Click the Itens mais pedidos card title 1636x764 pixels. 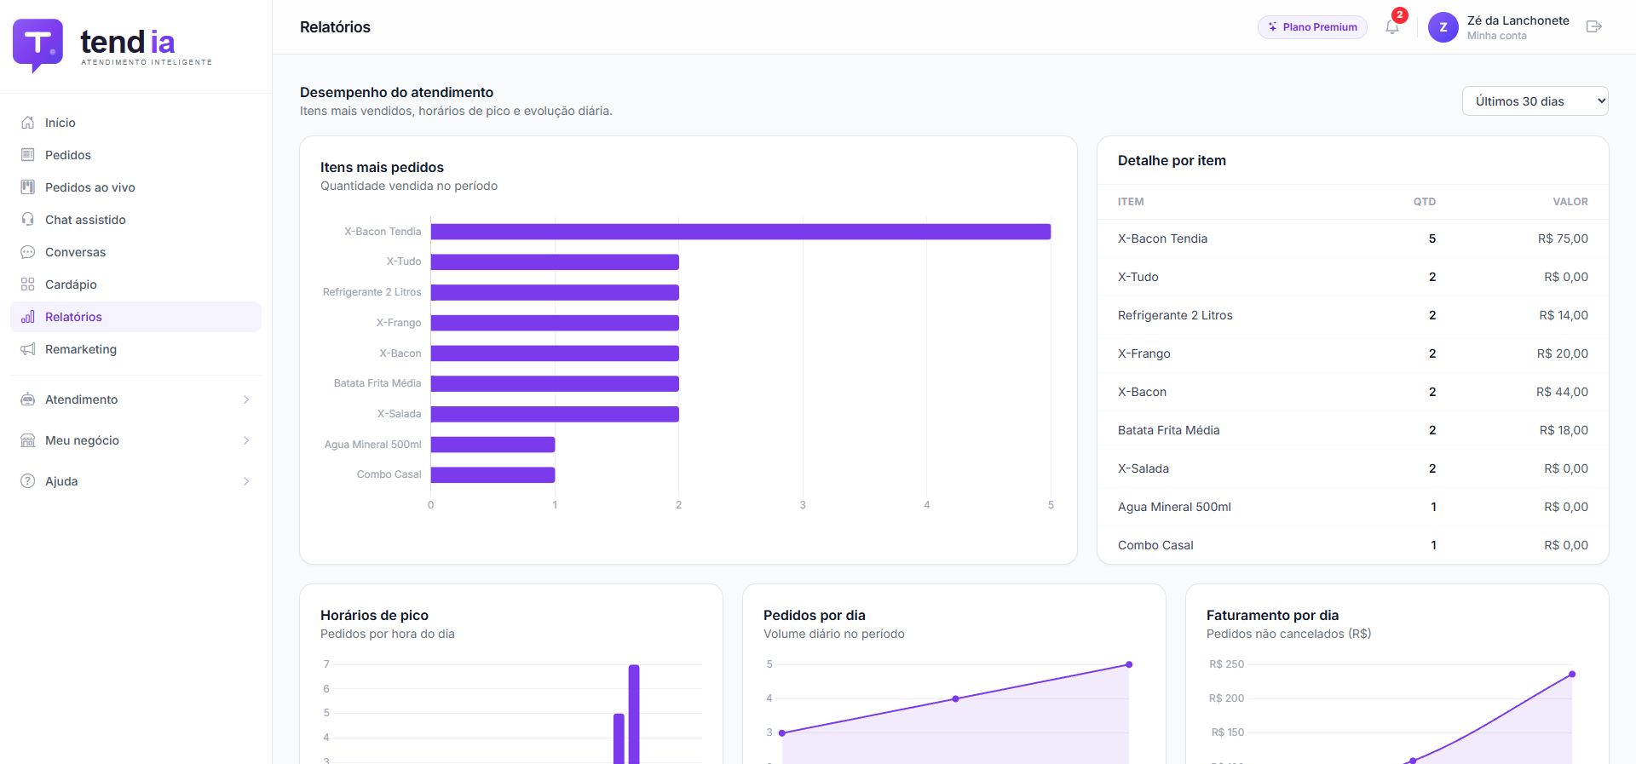point(382,167)
